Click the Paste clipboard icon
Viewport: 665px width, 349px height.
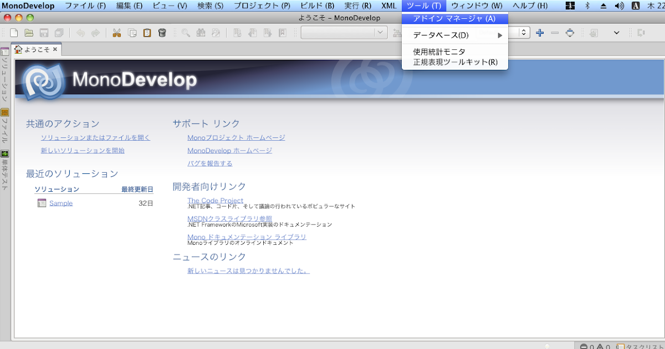click(x=147, y=33)
